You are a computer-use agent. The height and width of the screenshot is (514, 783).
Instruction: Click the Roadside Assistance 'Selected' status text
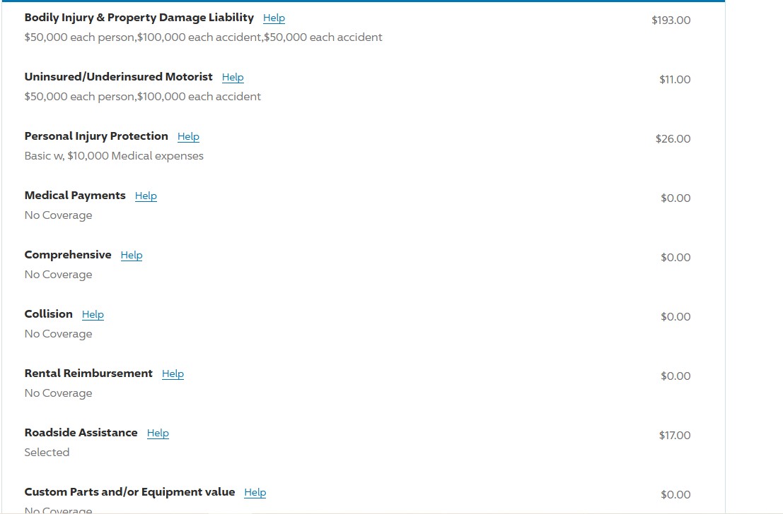click(x=47, y=452)
